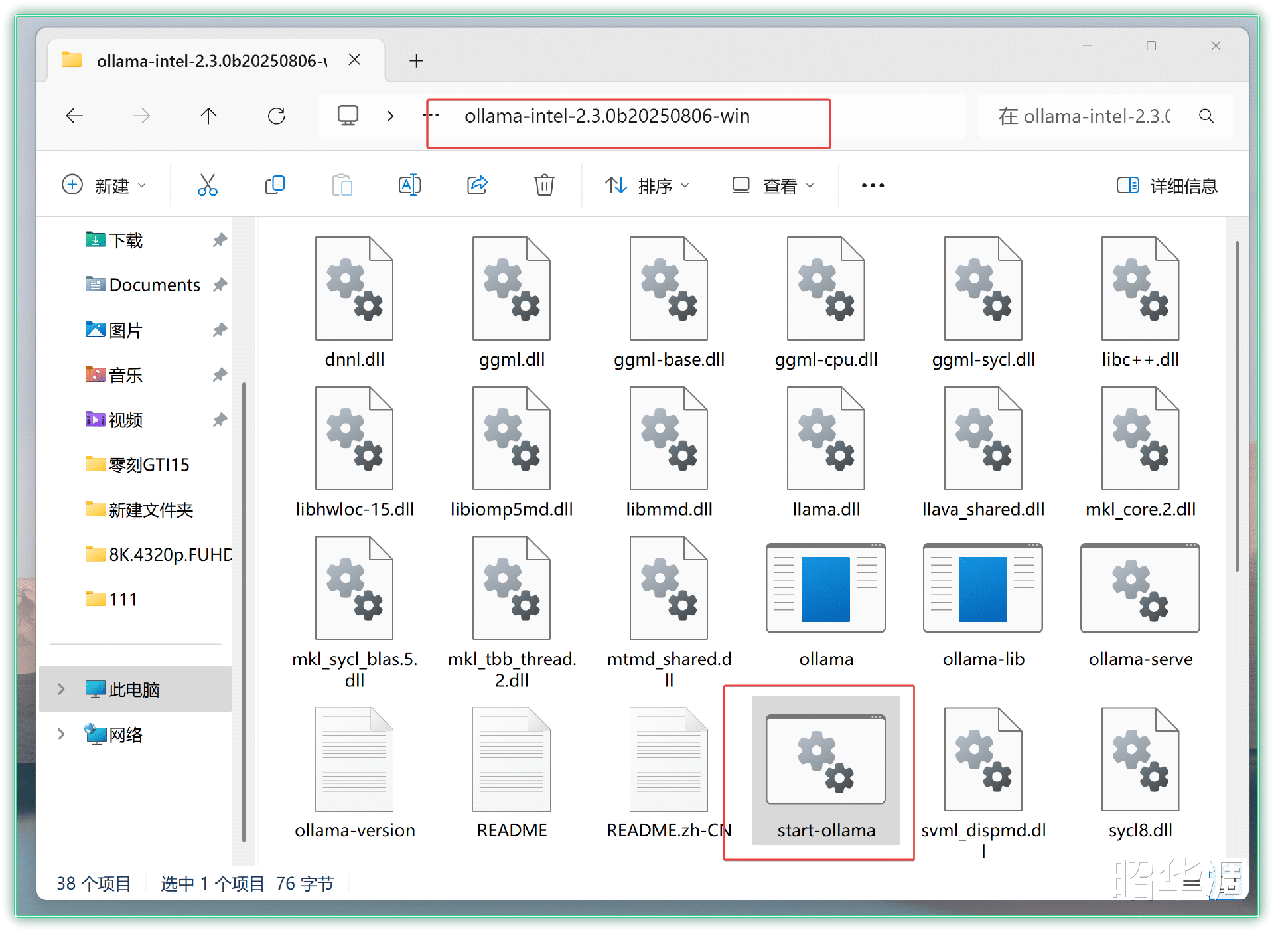Click the Copy icon in toolbar

click(275, 185)
